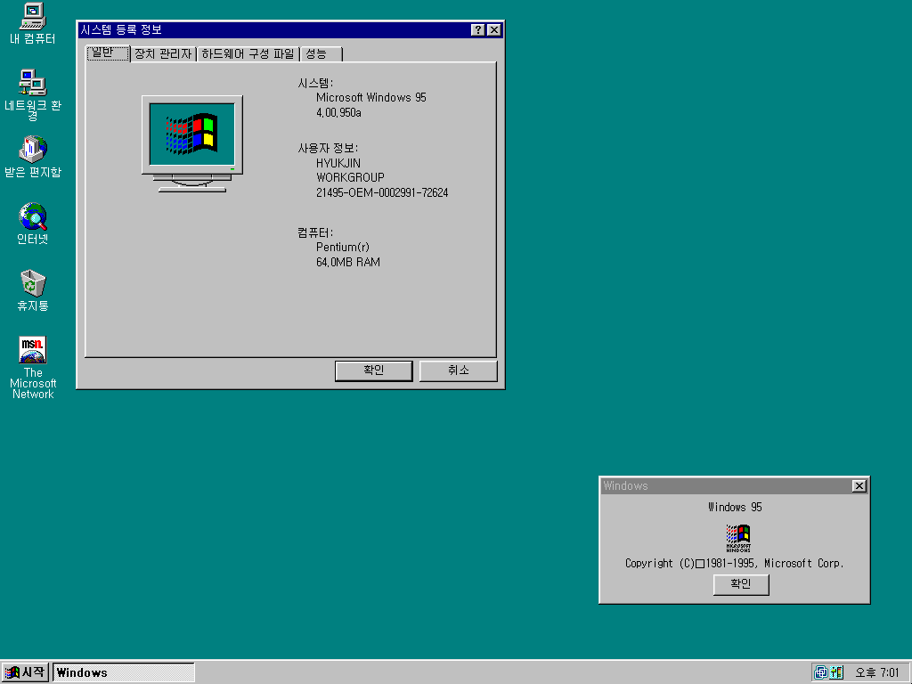Click the version 4.00.950a text
Screen dimensions: 912x684
[x=338, y=113]
